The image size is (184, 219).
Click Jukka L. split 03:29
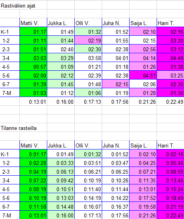[61, 58]
